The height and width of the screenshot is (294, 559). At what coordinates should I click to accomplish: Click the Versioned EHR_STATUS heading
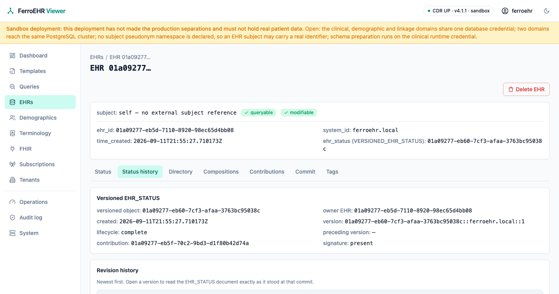(x=128, y=198)
